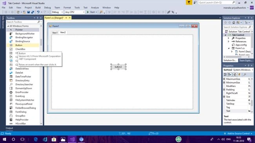The height and width of the screenshot is (143, 255).
Task: Switch to the View2 tab page
Action: tap(63, 33)
